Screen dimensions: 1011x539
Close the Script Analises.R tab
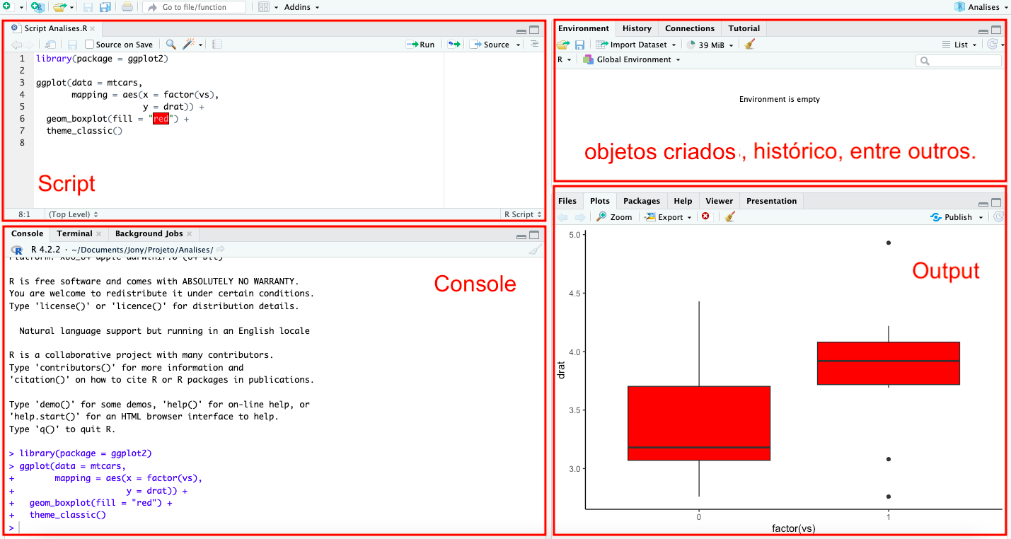coord(93,29)
